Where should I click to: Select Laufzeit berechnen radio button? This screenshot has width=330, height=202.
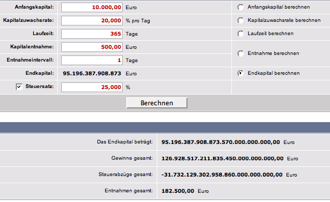coord(241,34)
